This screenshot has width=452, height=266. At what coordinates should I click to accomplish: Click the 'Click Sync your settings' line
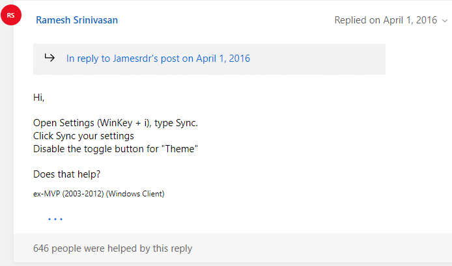[x=83, y=136]
